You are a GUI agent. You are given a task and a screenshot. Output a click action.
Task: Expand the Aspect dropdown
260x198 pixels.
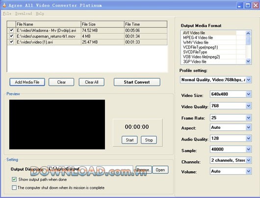point(248,127)
